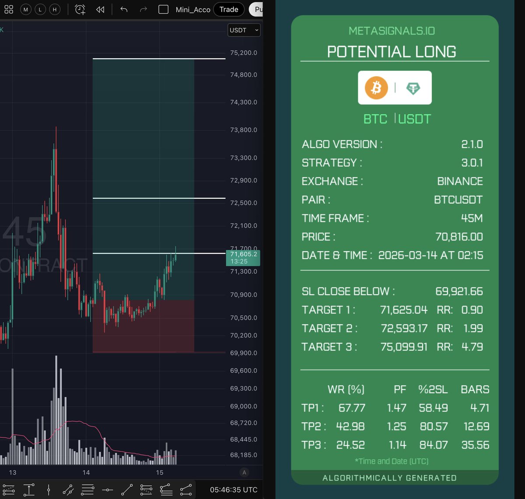Open the 05:46:35 UTC timezone clock
This screenshot has width=525, height=499.
tap(234, 490)
